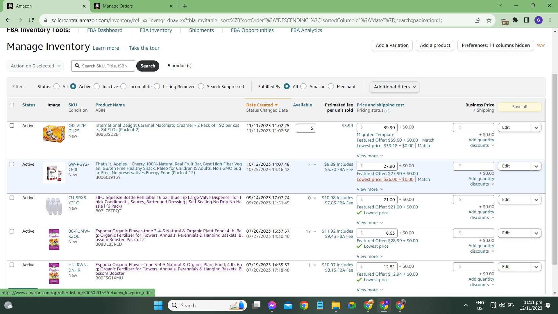Expand Add quantity discounts for the creamer row
Image resolution: width=558 pixels, height=314 pixels.
(x=481, y=143)
